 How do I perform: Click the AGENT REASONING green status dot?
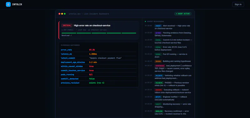click(145, 22)
